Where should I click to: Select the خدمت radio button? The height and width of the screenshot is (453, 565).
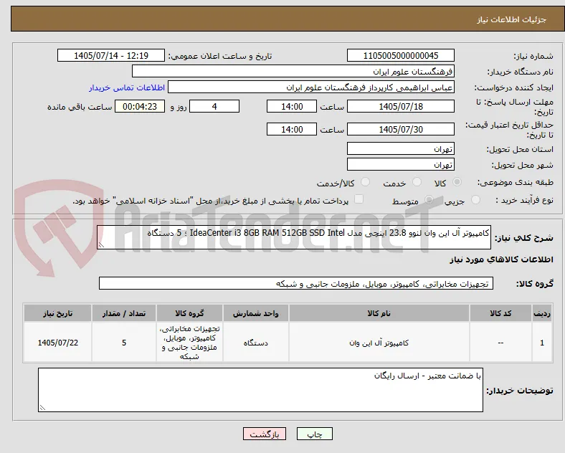[417, 182]
